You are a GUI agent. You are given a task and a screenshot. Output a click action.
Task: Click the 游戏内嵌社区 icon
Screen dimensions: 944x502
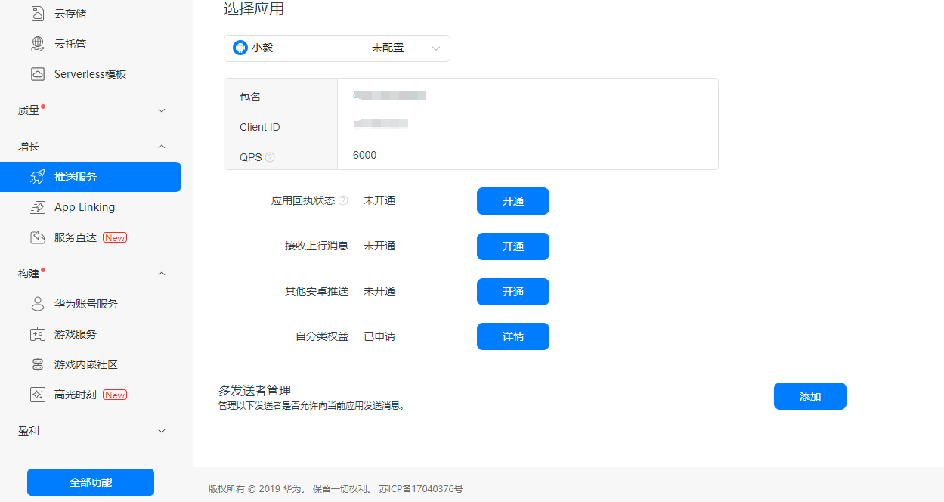pos(38,364)
